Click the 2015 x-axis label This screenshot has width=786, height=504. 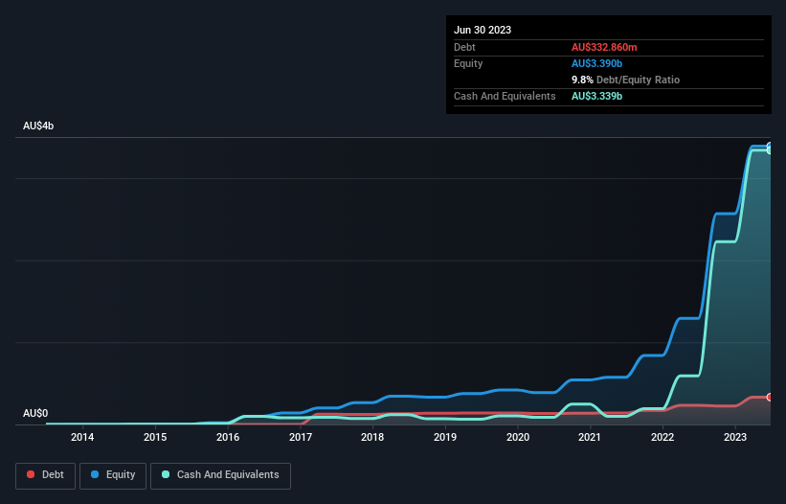click(x=155, y=437)
